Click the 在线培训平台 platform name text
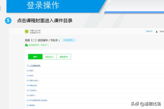The width and height of the screenshot is (164, 109). pyautogui.click(x=35, y=33)
